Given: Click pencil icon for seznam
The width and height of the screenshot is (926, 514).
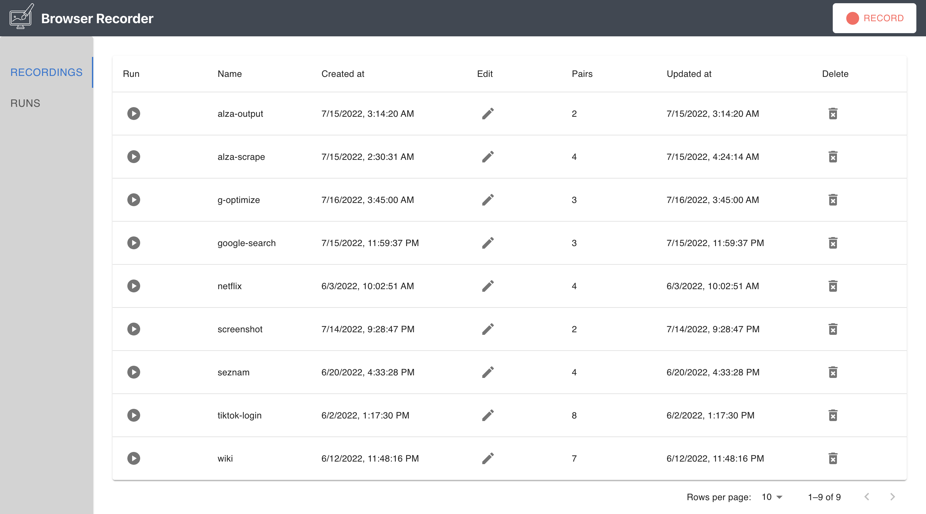Looking at the screenshot, I should point(488,372).
